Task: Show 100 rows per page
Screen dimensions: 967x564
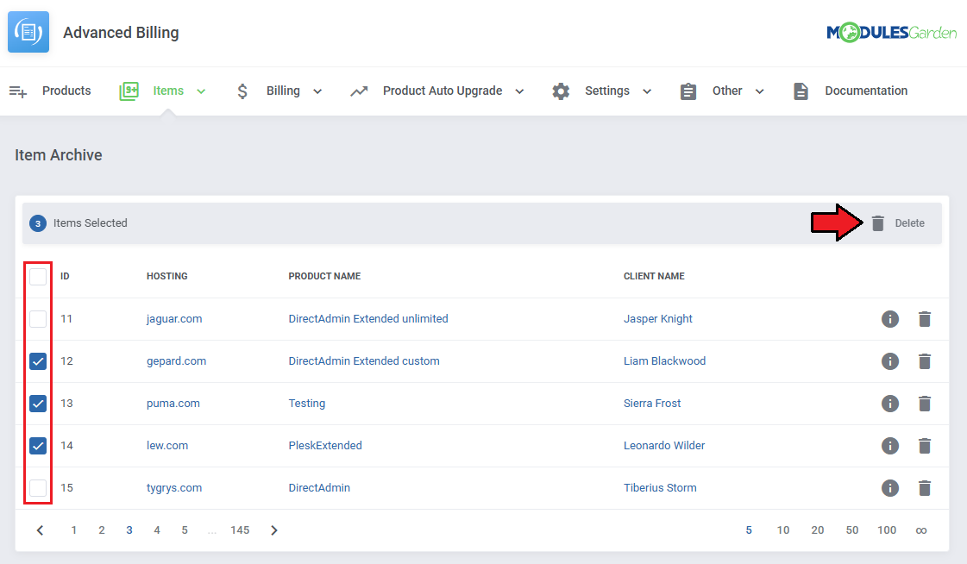Action: pyautogui.click(x=887, y=530)
